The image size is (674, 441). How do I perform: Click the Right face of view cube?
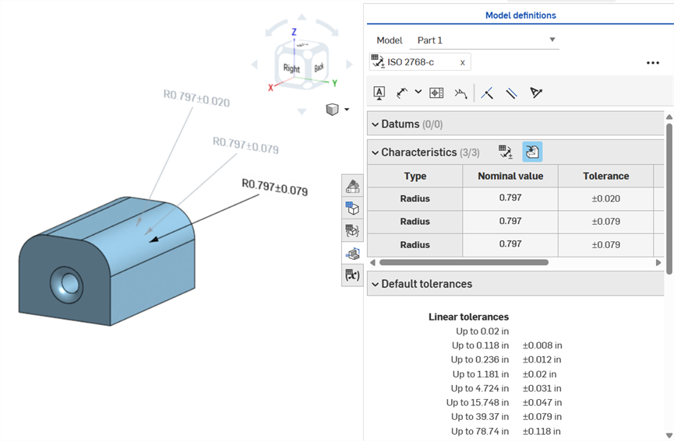click(291, 68)
